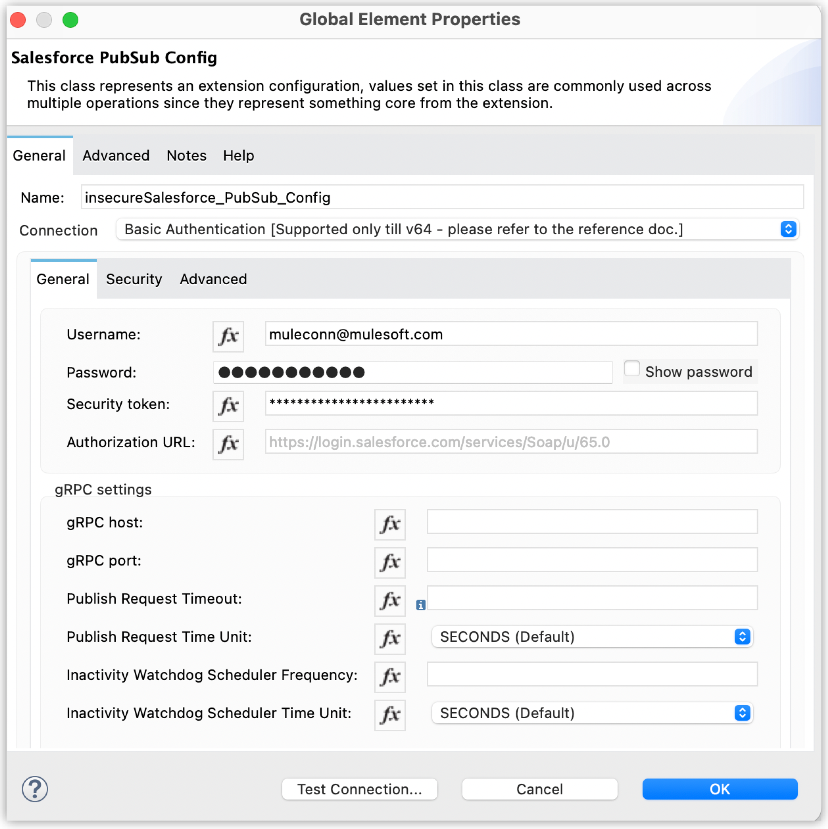Click the Cancel button
The height and width of the screenshot is (829, 828).
click(x=539, y=789)
